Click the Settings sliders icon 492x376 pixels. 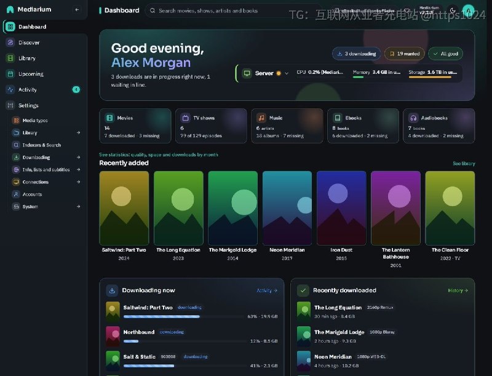[x=10, y=105]
